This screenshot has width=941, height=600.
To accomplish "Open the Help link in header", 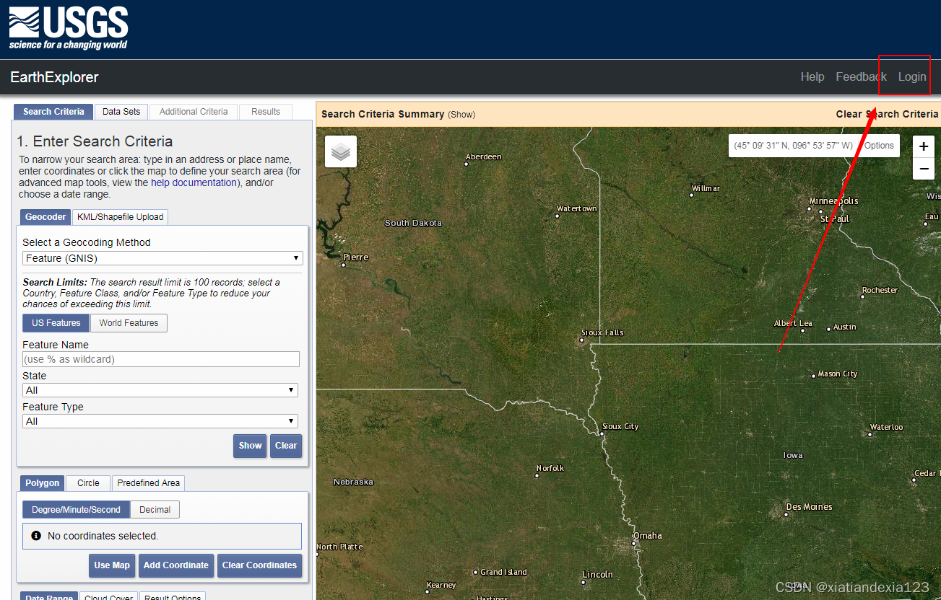I will [x=812, y=77].
